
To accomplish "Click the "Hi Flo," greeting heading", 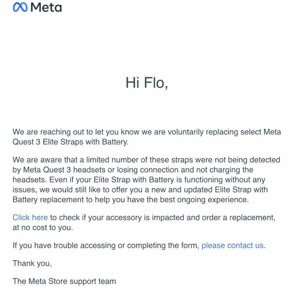I will click(146, 83).
